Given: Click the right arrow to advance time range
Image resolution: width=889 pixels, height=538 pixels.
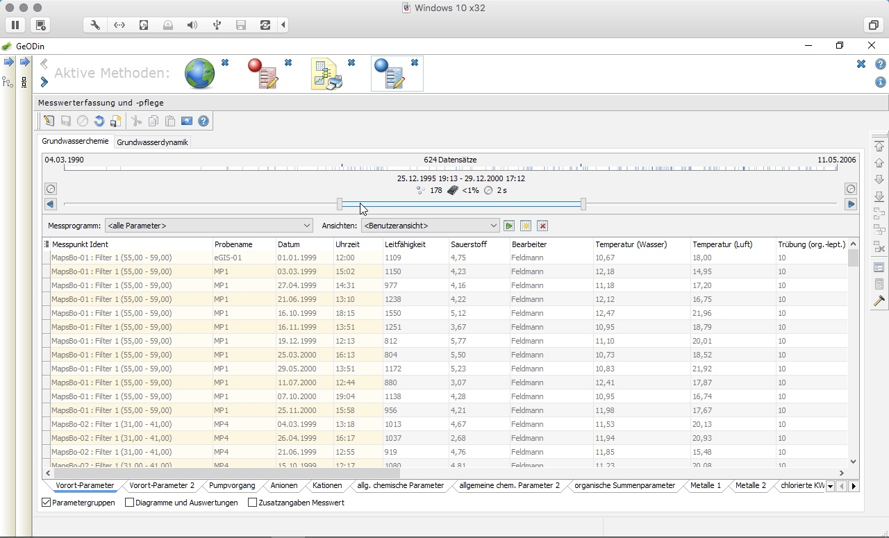Looking at the screenshot, I should pyautogui.click(x=850, y=203).
